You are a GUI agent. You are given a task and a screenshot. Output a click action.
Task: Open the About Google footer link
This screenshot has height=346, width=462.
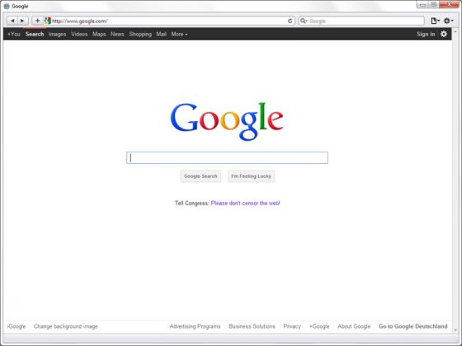(354, 326)
